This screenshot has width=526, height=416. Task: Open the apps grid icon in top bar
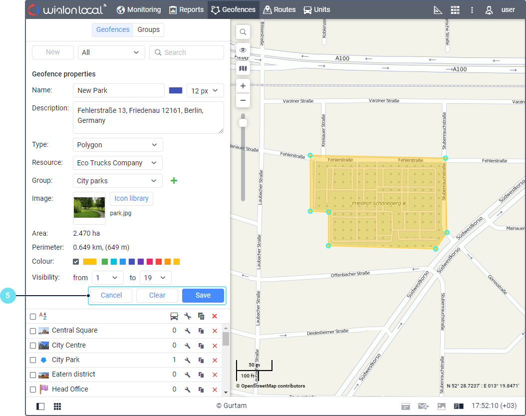455,10
